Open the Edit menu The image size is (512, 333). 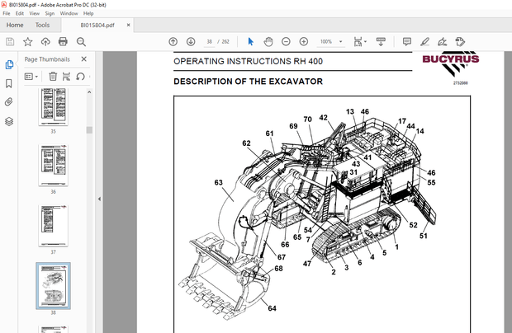[x=20, y=13]
